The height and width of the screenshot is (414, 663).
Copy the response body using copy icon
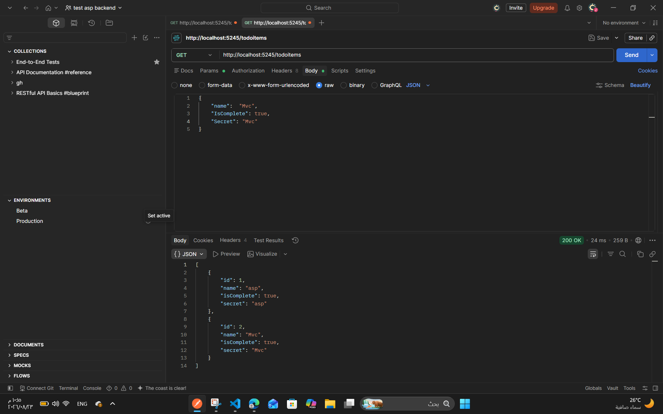point(640,254)
